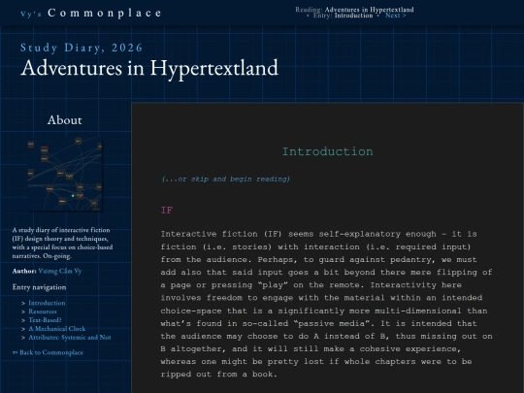Select paragraph beginning Interactive fiction (IF) seems

point(326,304)
